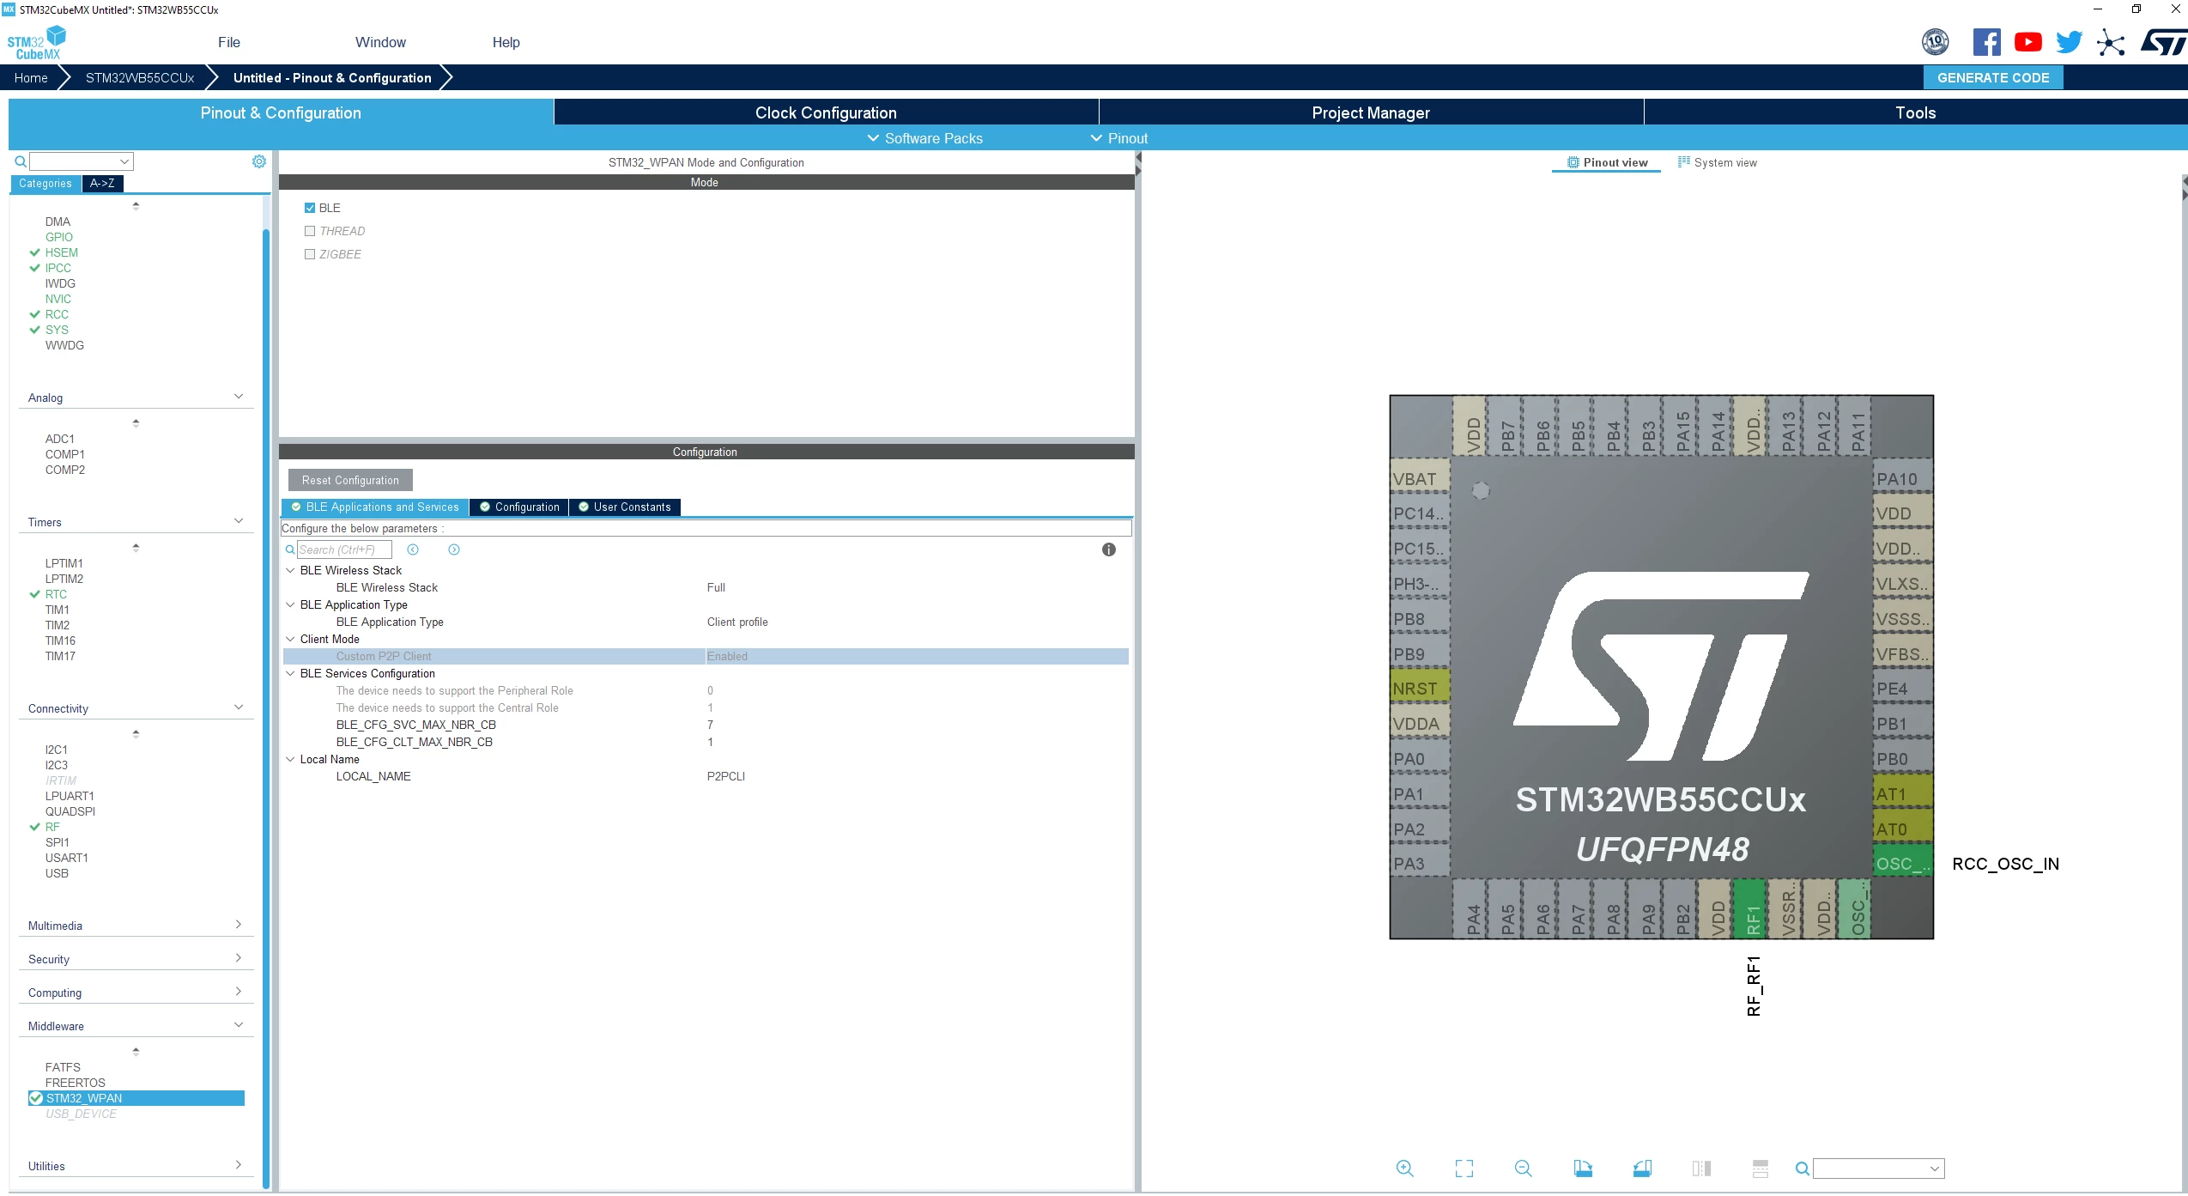
Task: Click the info icon in configuration panel
Action: click(x=1108, y=549)
